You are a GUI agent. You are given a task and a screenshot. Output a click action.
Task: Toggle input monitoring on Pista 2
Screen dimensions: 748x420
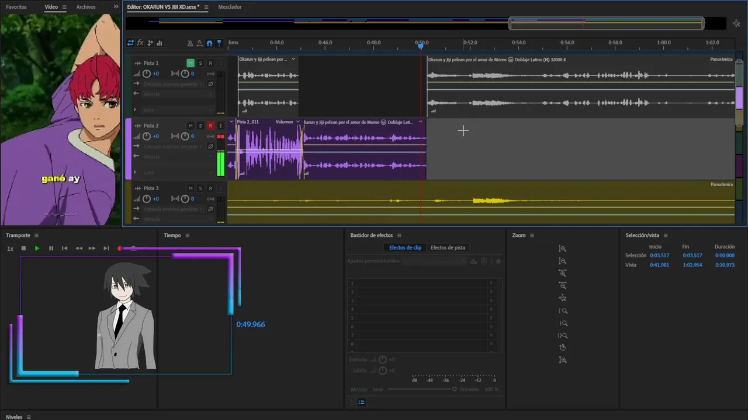[220, 125]
